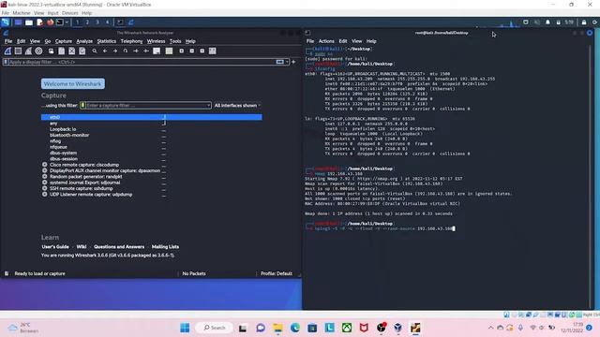Open VirtualBox Machine menu
Screen dimensions: 600x337
click(22, 13)
